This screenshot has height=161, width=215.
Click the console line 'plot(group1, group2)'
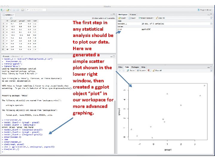point(14,144)
